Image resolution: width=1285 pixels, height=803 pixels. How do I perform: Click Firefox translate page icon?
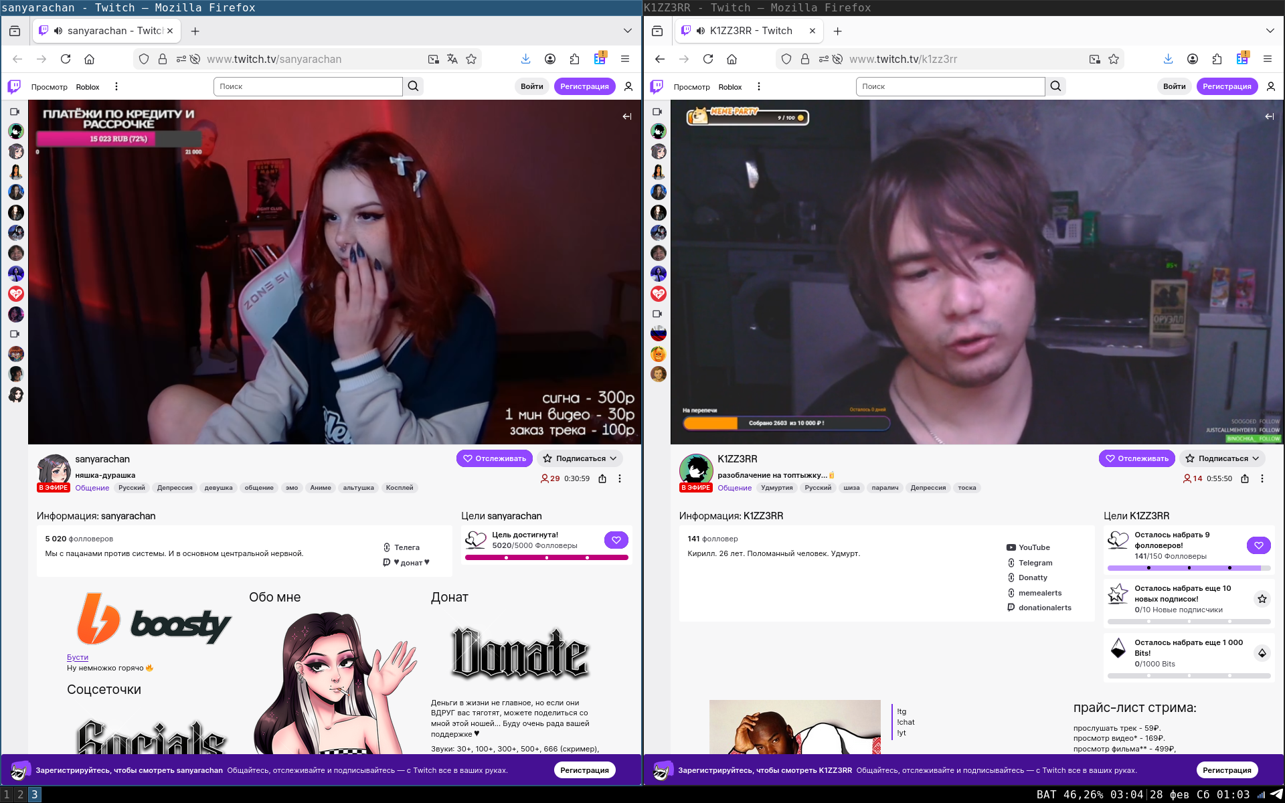click(x=452, y=59)
